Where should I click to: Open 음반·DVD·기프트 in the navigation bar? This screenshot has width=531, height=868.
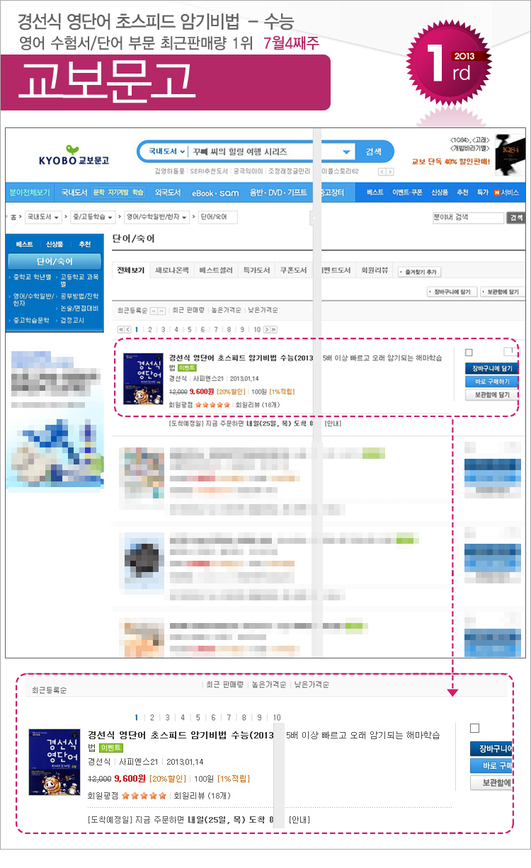[x=279, y=192]
